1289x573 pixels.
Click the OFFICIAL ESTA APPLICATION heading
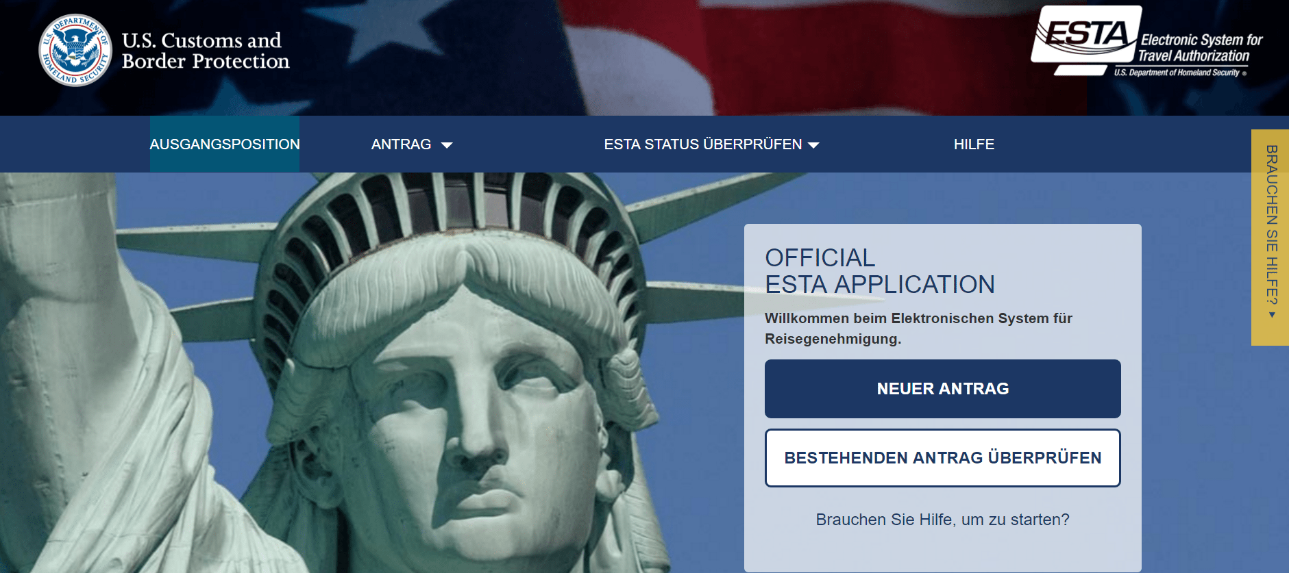[879, 271]
